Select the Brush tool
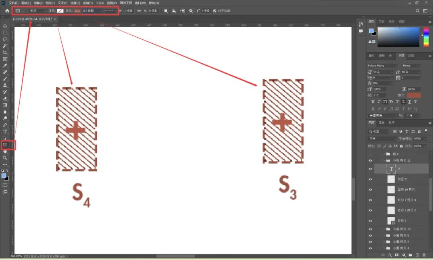 pos(5,79)
